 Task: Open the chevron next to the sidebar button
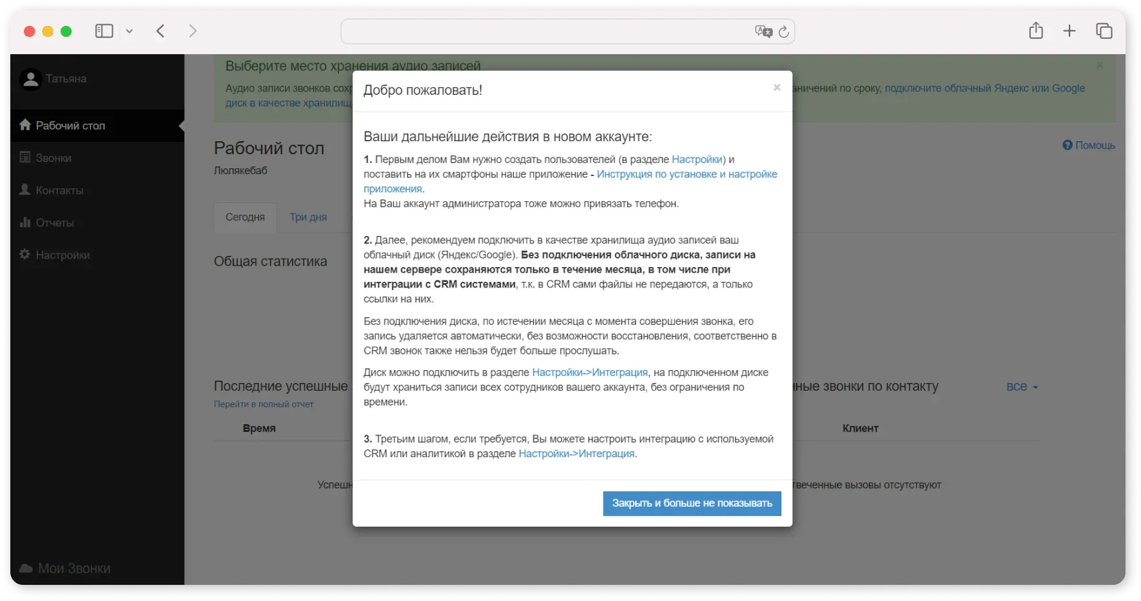tap(130, 31)
